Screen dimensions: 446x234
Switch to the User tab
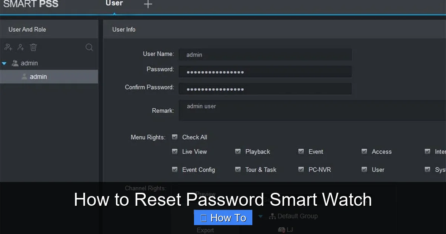(114, 4)
